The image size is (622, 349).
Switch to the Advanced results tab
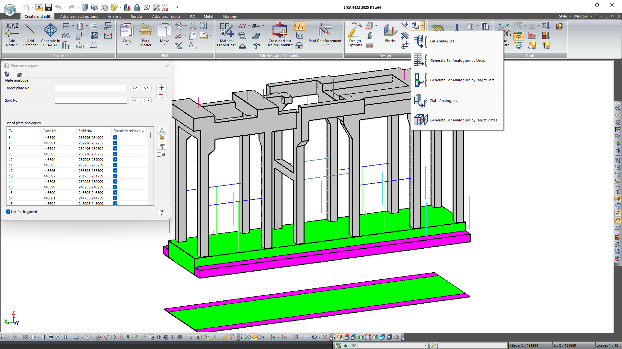166,17
